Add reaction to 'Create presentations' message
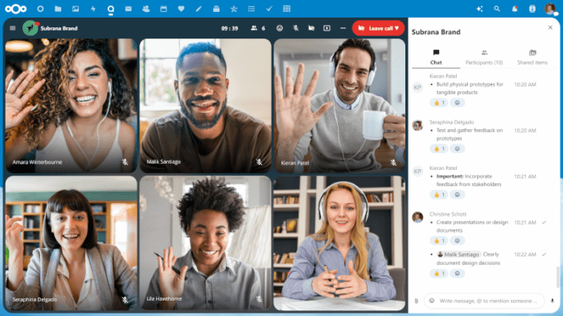Image resolution: width=563 pixels, height=316 pixels. pyautogui.click(x=457, y=241)
